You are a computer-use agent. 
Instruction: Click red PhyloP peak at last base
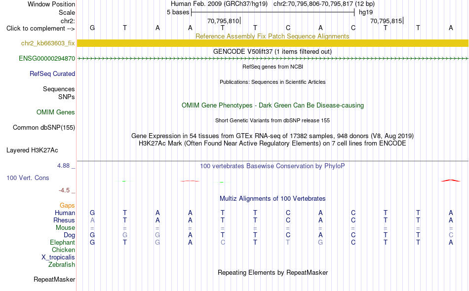point(451,181)
